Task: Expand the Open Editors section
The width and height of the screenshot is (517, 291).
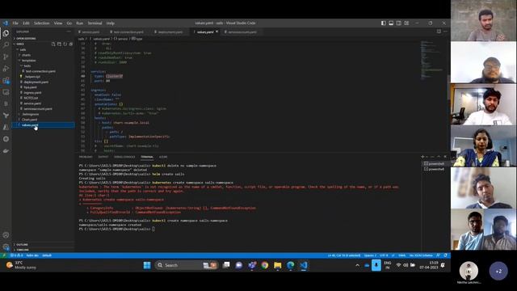Action: pyautogui.click(x=26, y=39)
